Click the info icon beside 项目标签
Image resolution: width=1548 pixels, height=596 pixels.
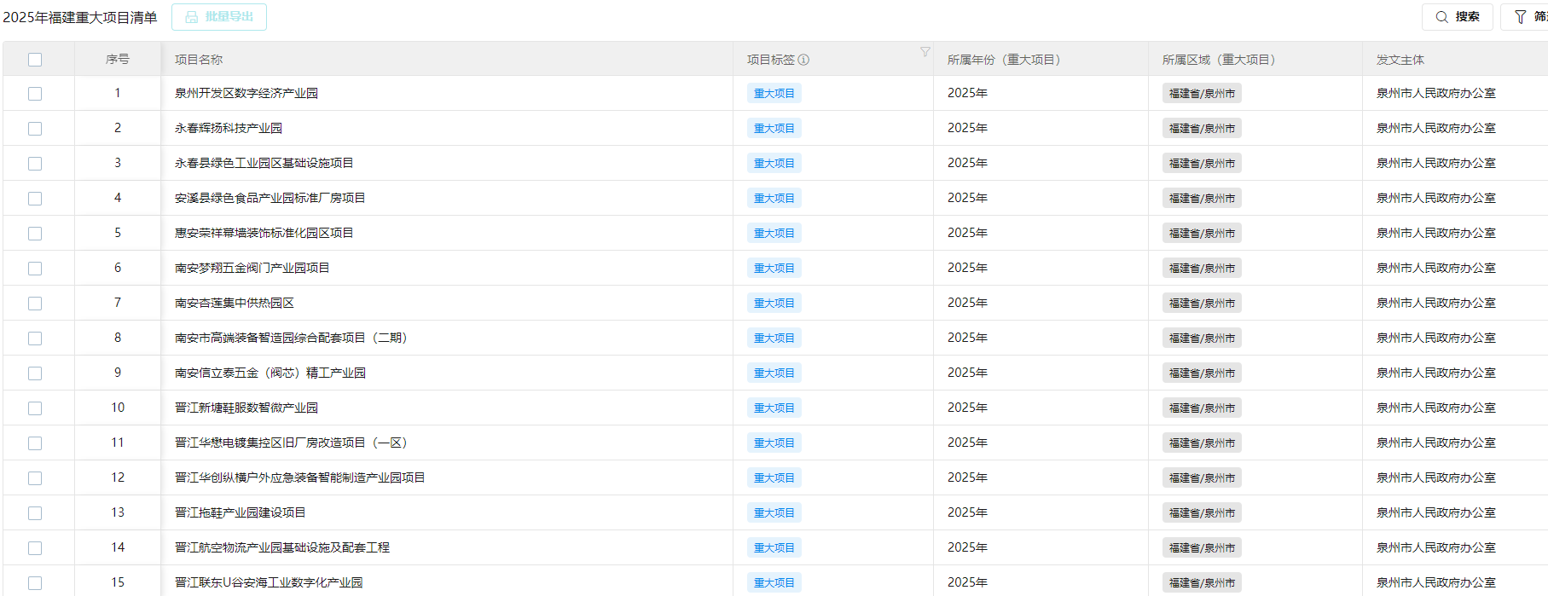click(x=803, y=60)
